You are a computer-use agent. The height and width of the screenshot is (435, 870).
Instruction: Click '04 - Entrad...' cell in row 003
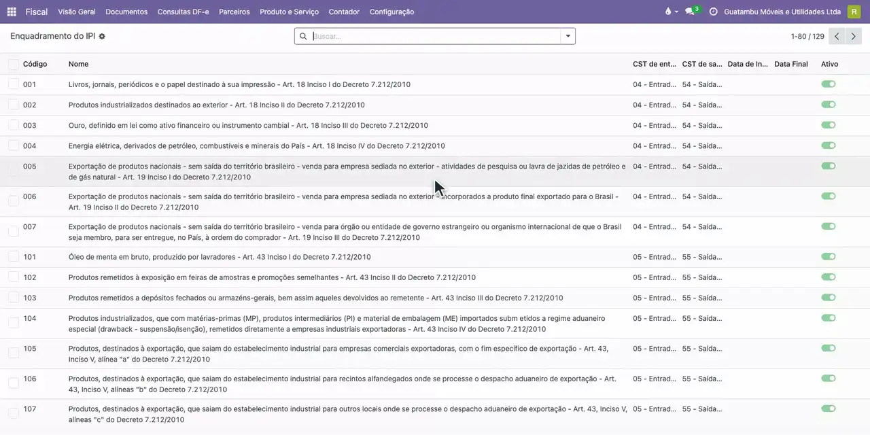point(655,125)
